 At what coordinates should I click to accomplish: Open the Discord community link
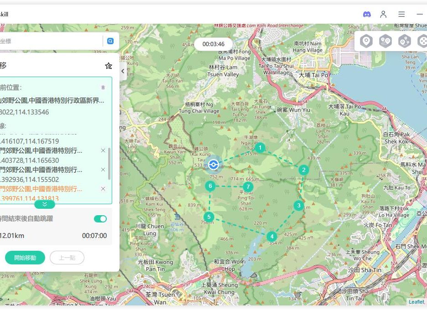(x=367, y=14)
